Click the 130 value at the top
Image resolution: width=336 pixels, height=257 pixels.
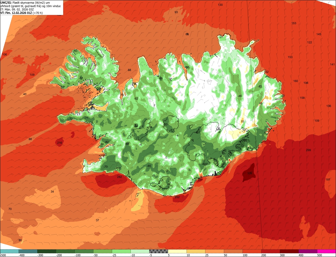pyautogui.click(x=220, y=5)
